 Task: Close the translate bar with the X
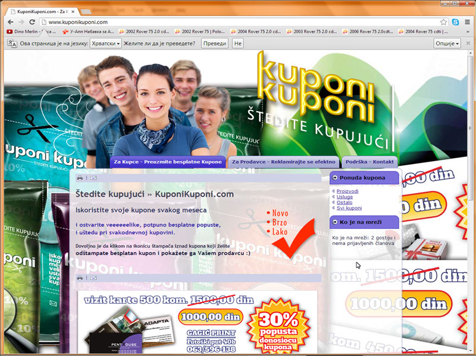click(x=468, y=43)
